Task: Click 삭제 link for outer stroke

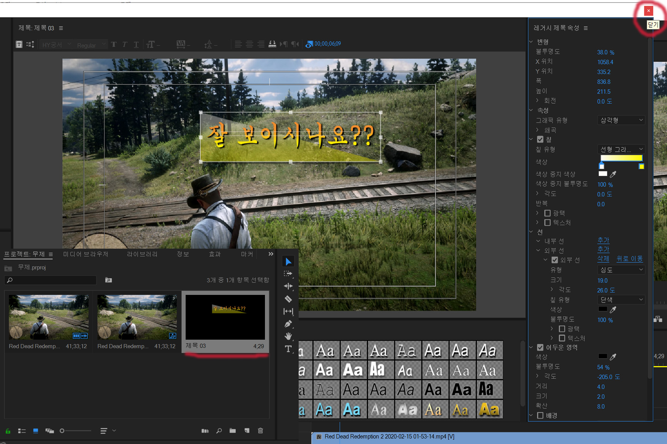Action: (x=603, y=259)
